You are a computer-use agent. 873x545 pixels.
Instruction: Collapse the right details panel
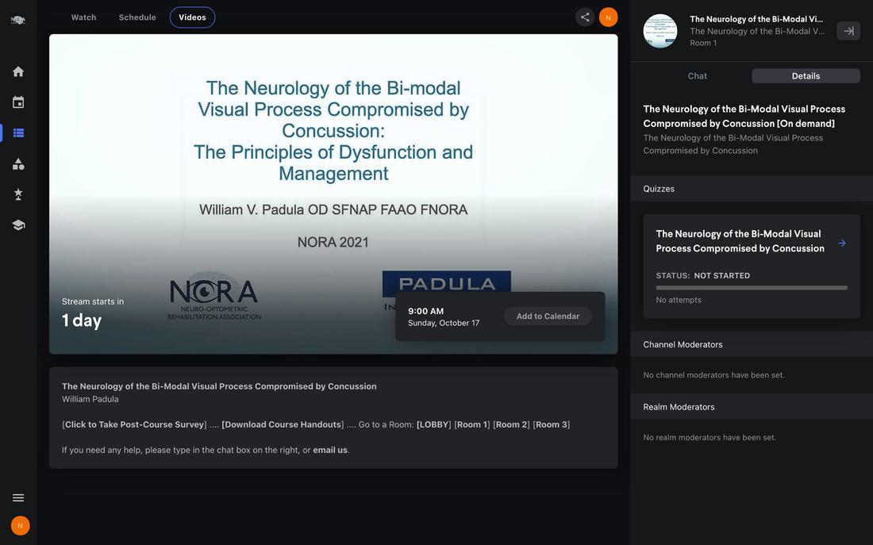848,31
